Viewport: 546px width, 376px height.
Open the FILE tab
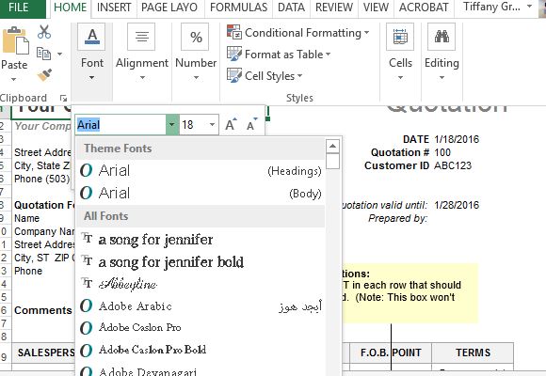point(19,8)
